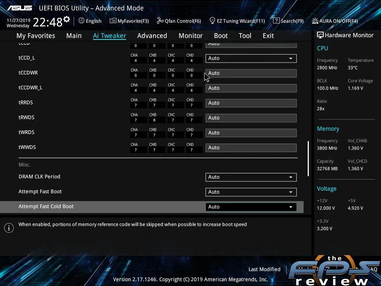Click the settings list scrollbar thumb
Viewport: 381px width, 286px height.
click(x=308, y=159)
